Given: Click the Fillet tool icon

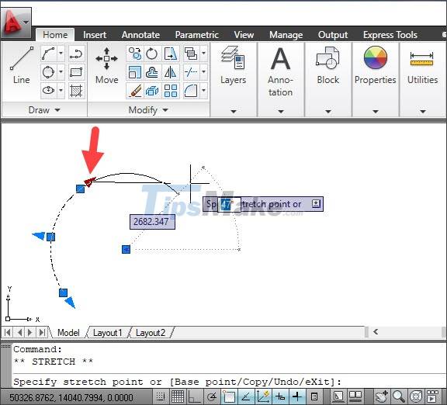Looking at the screenshot, I should tap(190, 91).
